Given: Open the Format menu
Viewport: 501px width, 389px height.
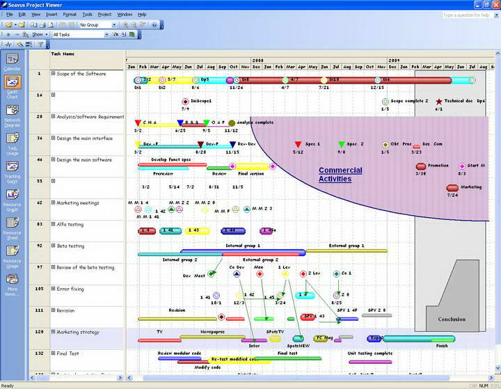Looking at the screenshot, I should tap(70, 14).
